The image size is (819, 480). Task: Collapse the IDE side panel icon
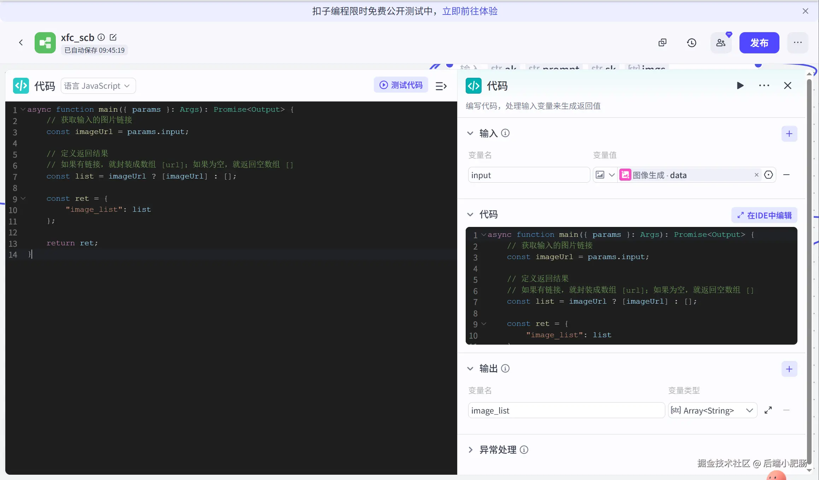(441, 86)
